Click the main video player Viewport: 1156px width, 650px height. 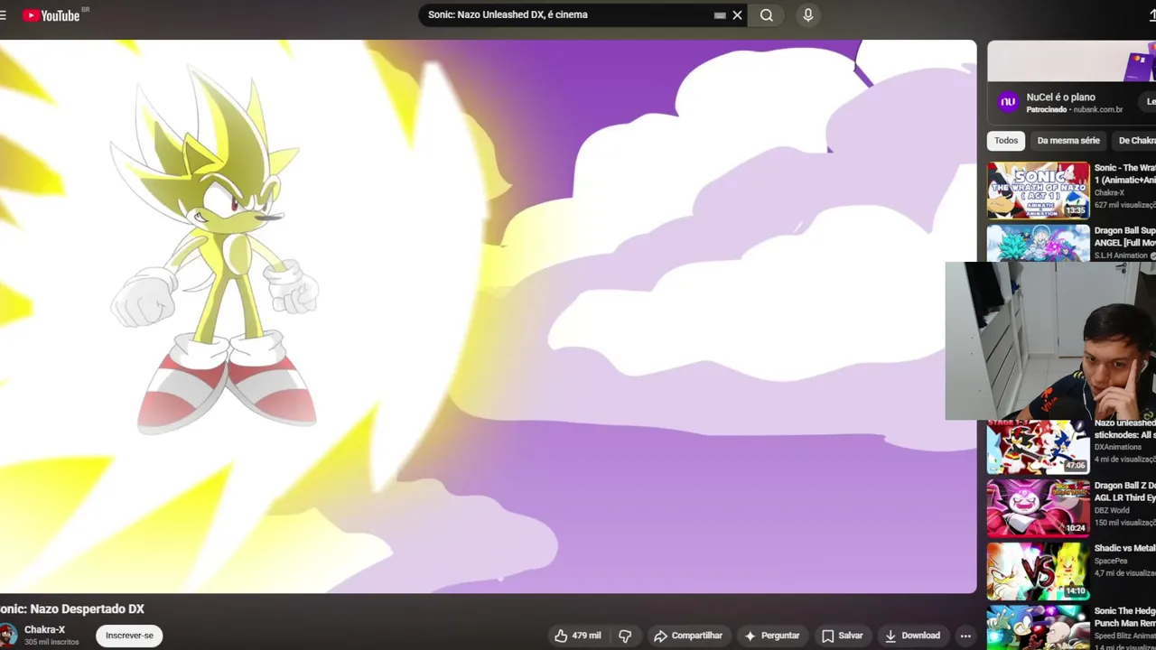click(x=488, y=317)
